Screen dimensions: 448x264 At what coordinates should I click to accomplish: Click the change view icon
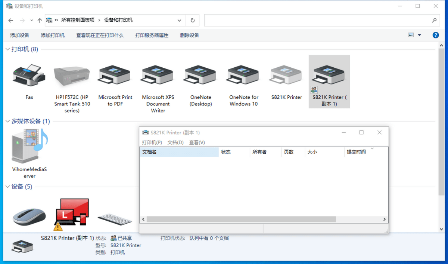click(411, 35)
